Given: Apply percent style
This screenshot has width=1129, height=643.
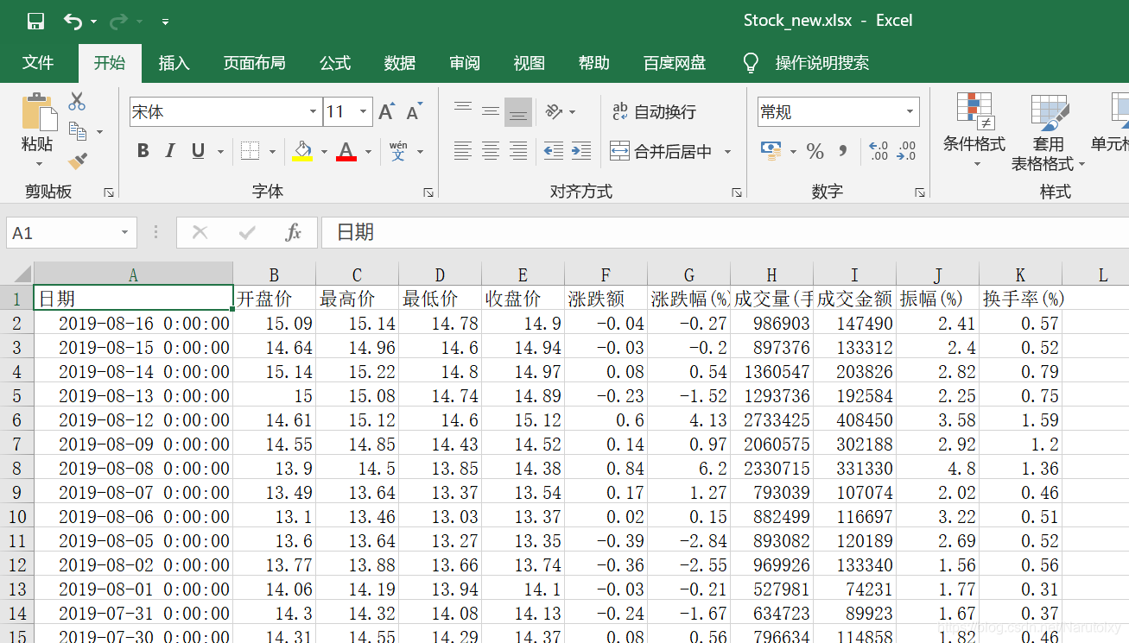Looking at the screenshot, I should point(815,151).
